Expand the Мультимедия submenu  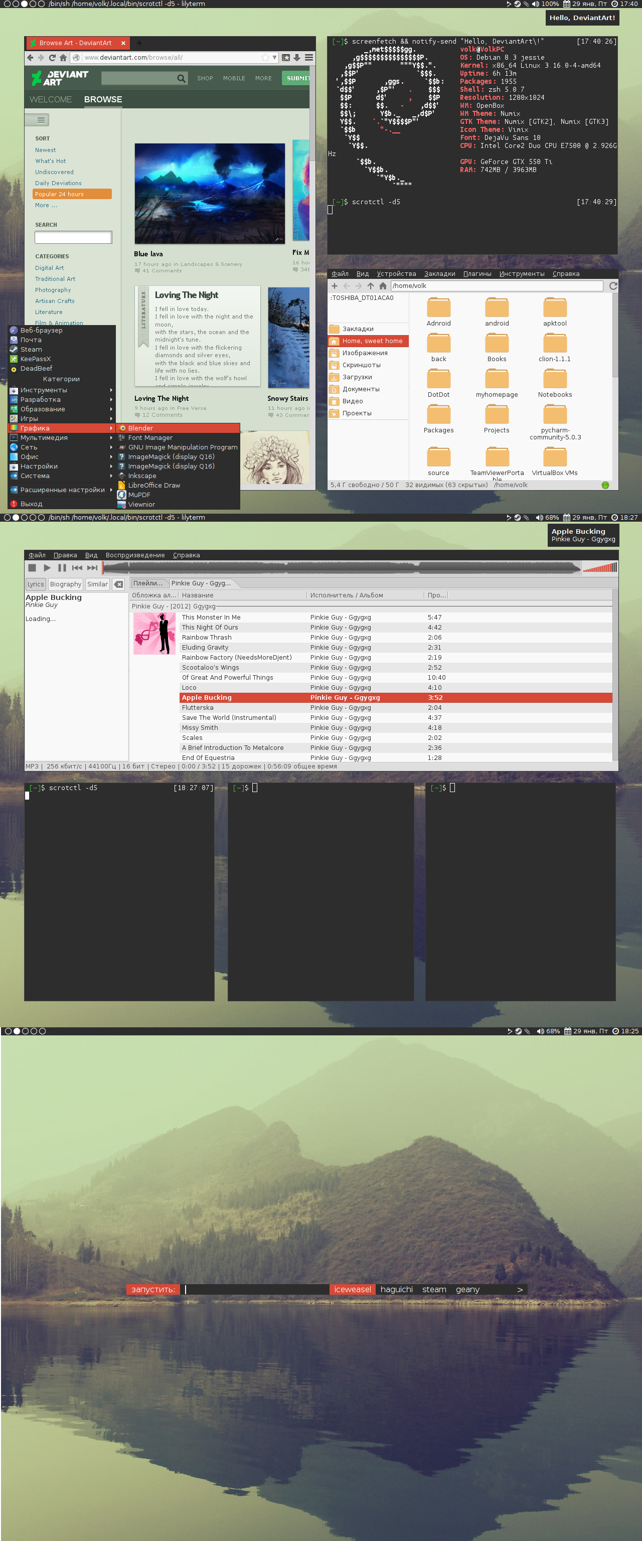[62, 438]
